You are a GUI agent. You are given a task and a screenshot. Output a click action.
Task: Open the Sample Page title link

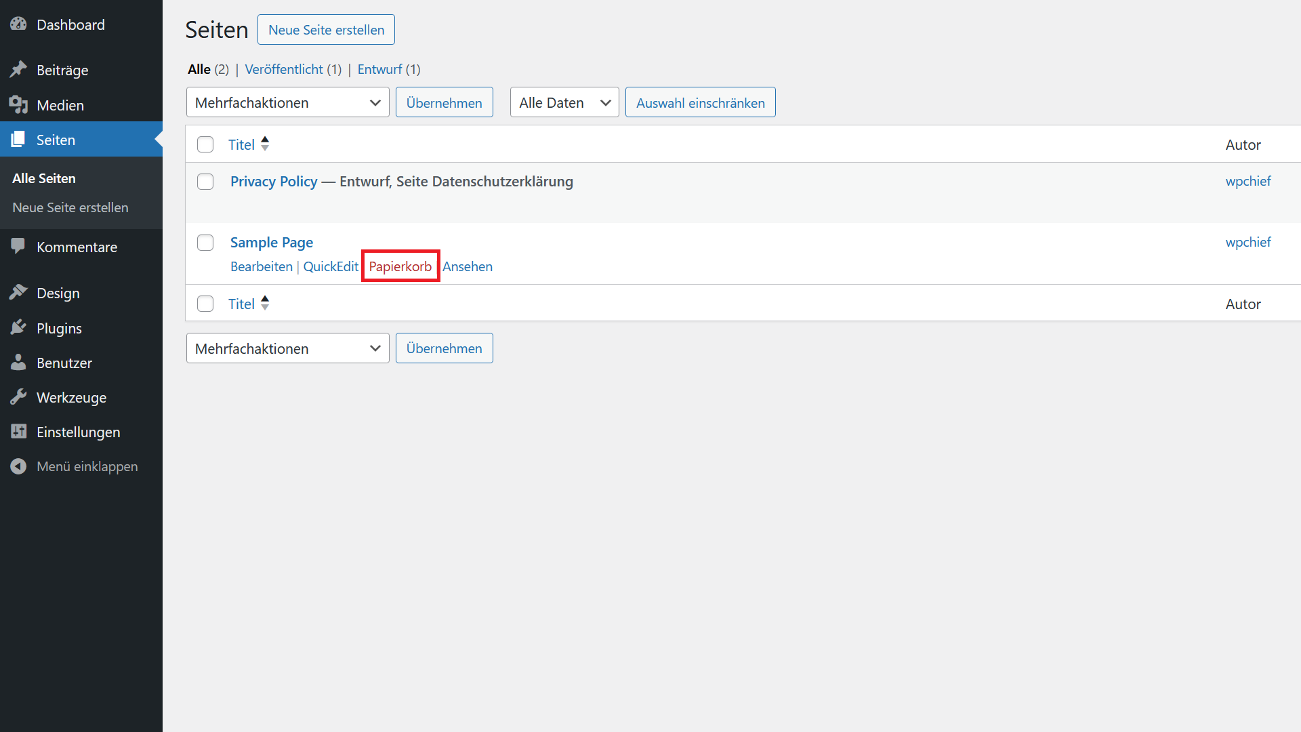(x=272, y=242)
